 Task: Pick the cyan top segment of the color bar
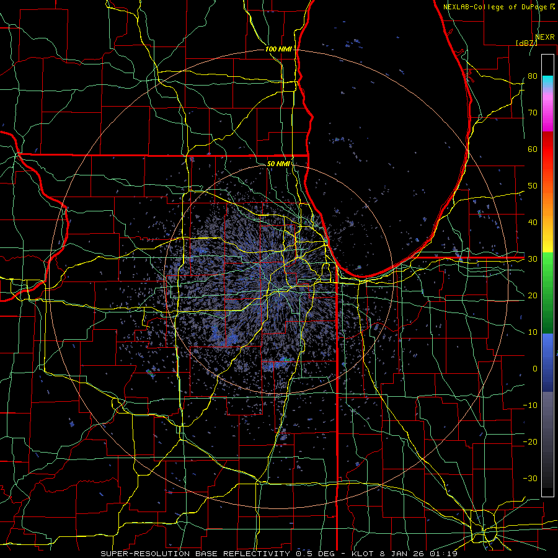pos(547,82)
